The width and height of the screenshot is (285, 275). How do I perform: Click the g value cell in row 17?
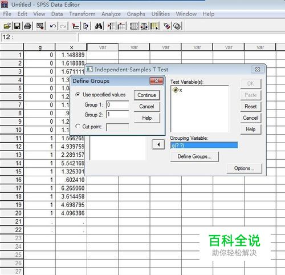tap(39, 188)
